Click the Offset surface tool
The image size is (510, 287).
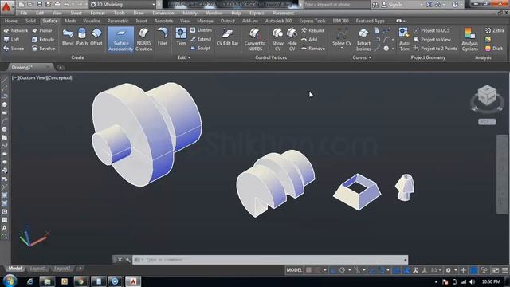click(x=96, y=37)
